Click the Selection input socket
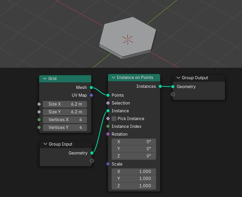This screenshot has height=197, width=242. coord(108,103)
